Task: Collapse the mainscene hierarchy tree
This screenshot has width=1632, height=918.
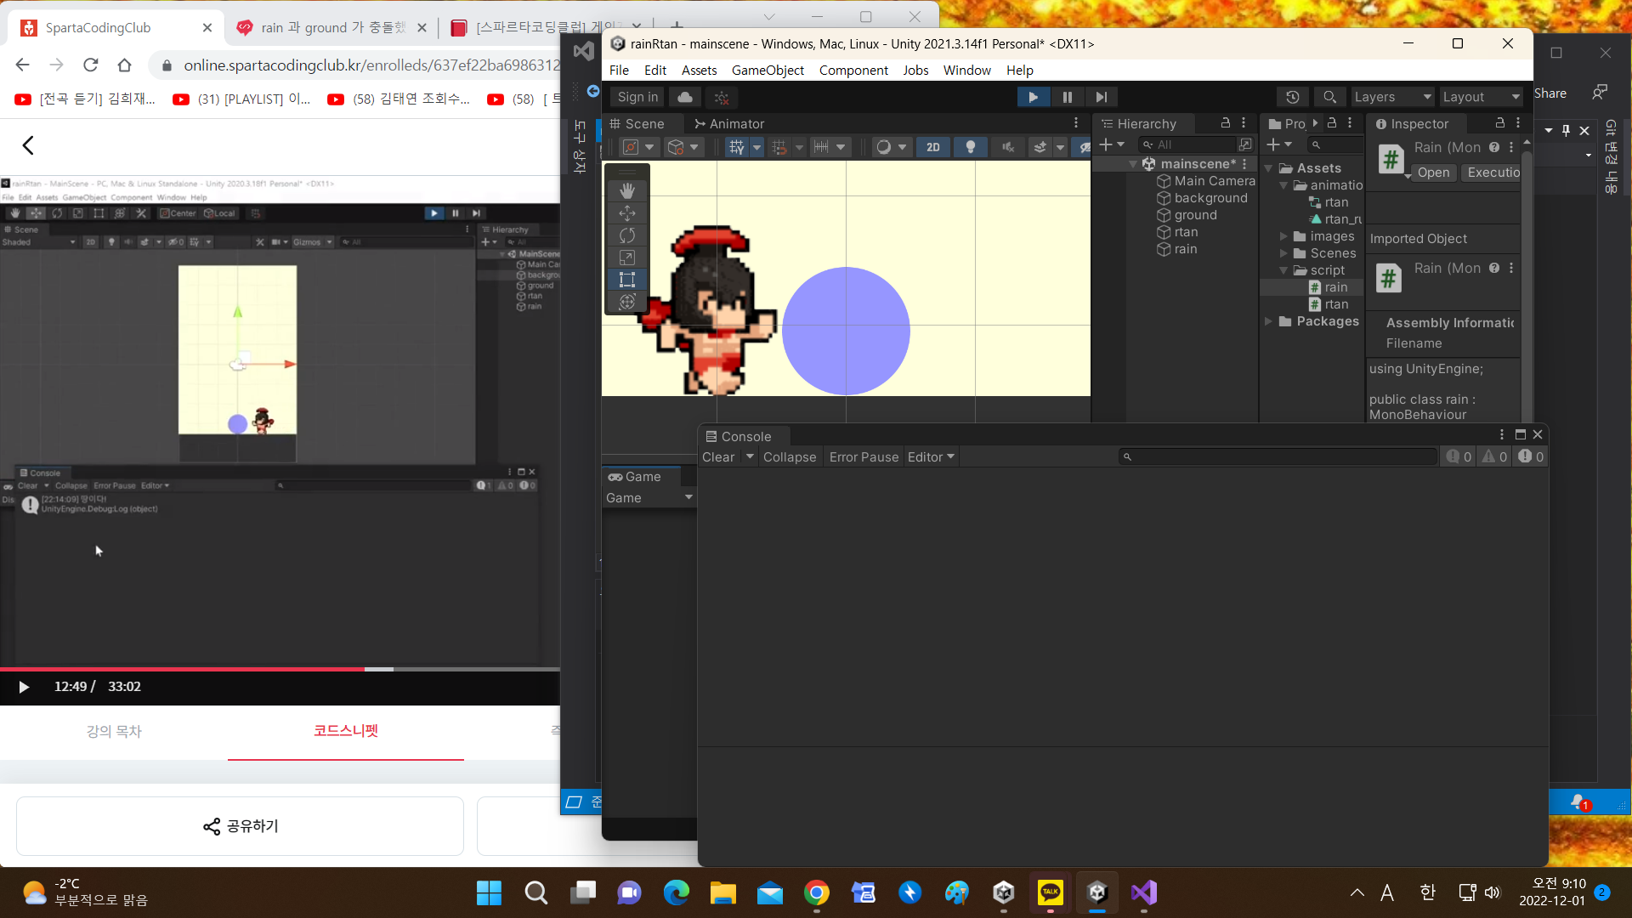Action: pos(1132,164)
